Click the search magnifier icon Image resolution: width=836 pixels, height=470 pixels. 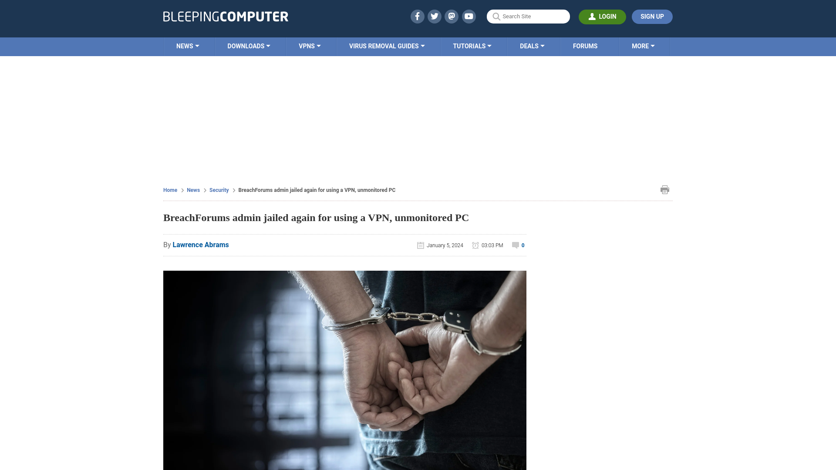coord(496,17)
